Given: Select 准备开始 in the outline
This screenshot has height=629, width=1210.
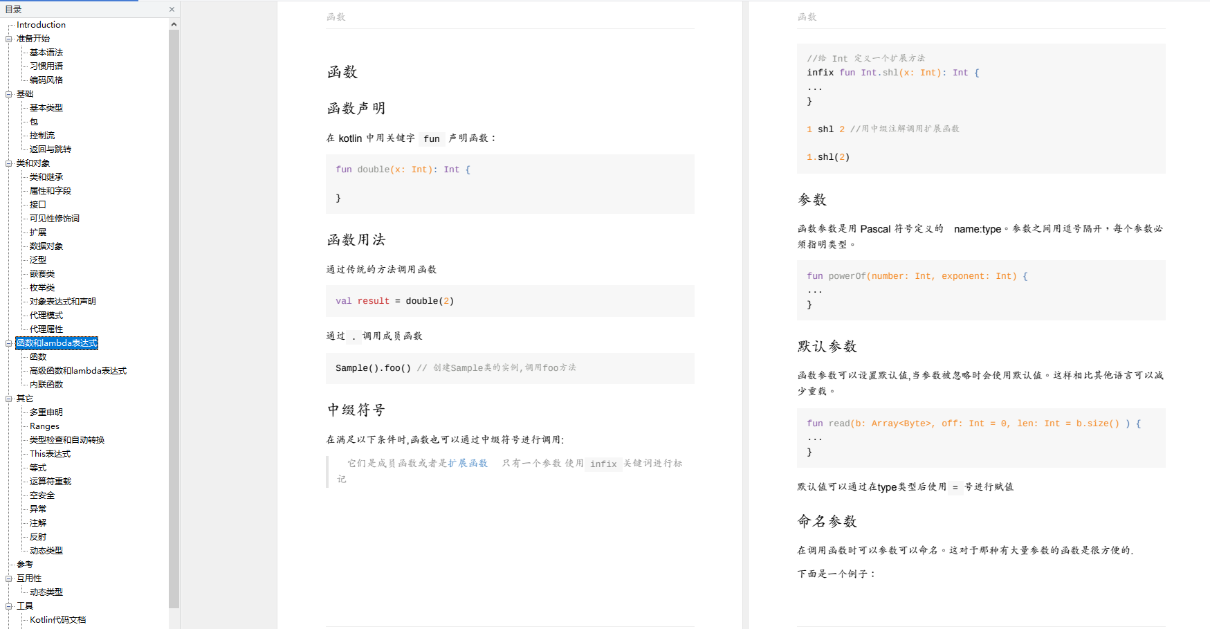Looking at the screenshot, I should pos(33,39).
